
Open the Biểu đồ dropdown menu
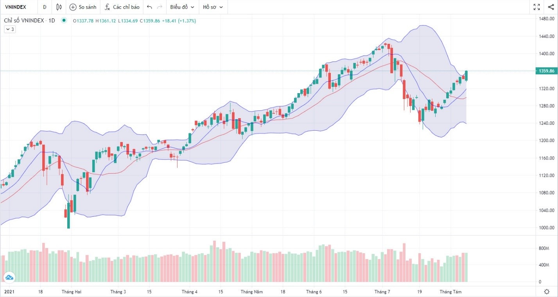tap(181, 7)
